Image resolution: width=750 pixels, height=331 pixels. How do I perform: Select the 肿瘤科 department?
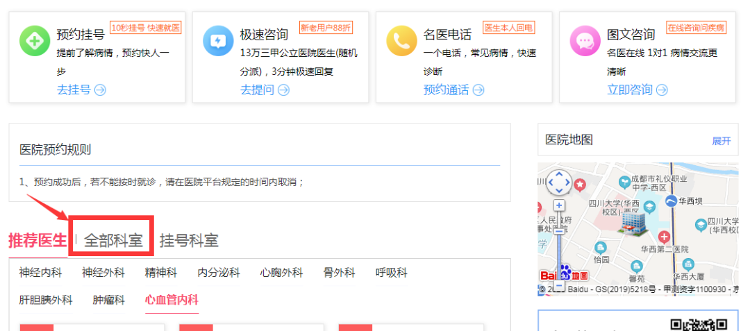[x=109, y=300]
